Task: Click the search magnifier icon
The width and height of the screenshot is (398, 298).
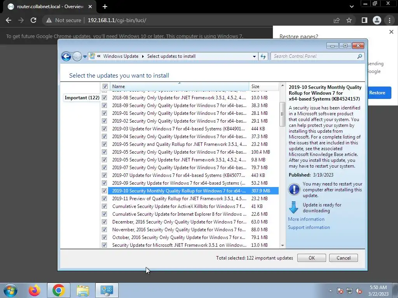Action: [x=360, y=56]
